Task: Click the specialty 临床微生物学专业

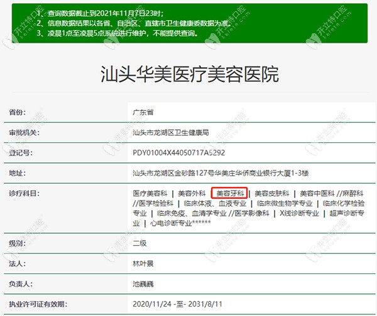Action: (x=285, y=204)
